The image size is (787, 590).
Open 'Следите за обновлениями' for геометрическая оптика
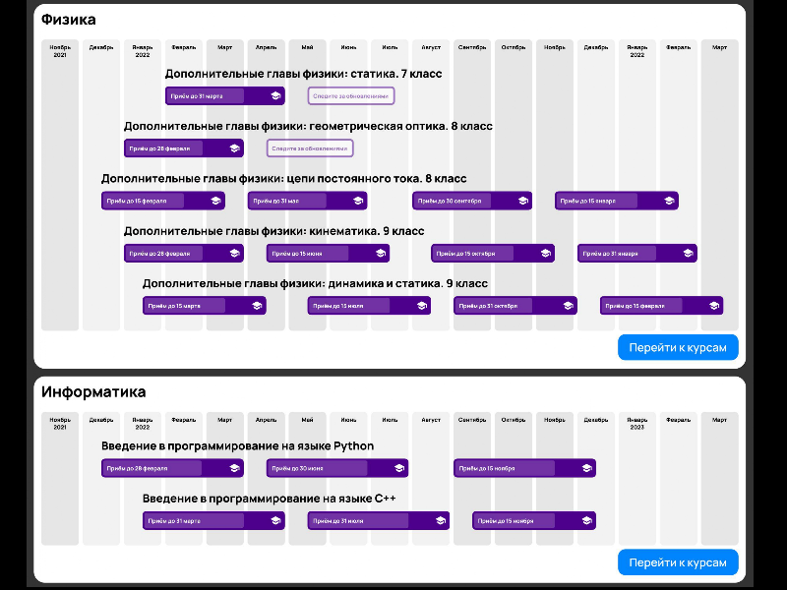pyautogui.click(x=310, y=148)
